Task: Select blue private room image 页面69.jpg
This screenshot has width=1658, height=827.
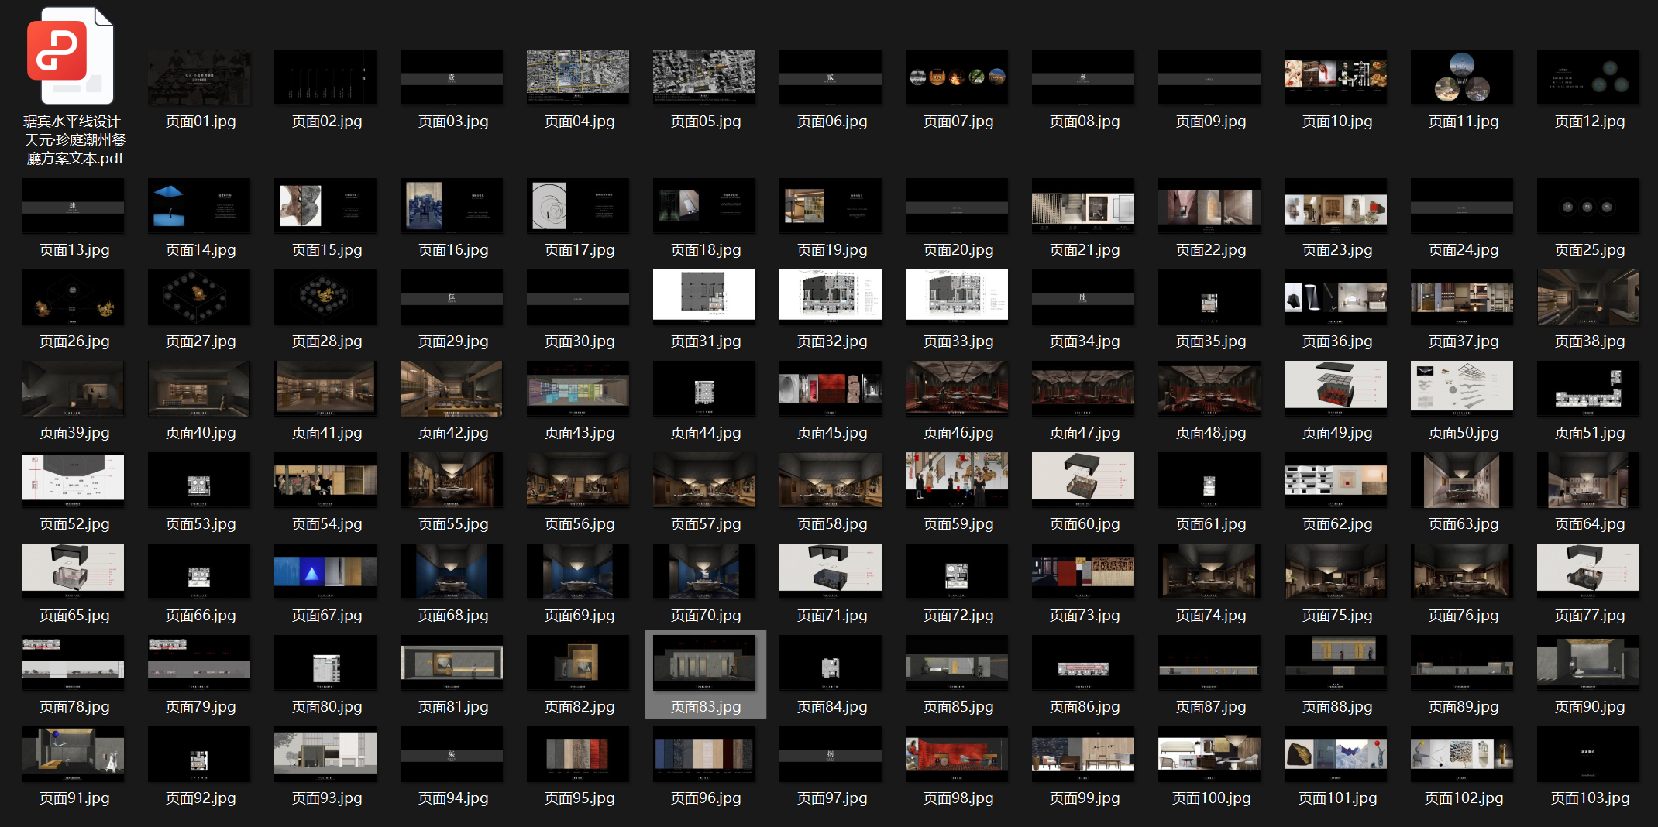Action: pyautogui.click(x=578, y=571)
